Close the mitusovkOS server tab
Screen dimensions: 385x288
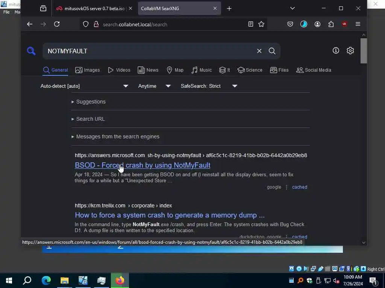coord(130,8)
